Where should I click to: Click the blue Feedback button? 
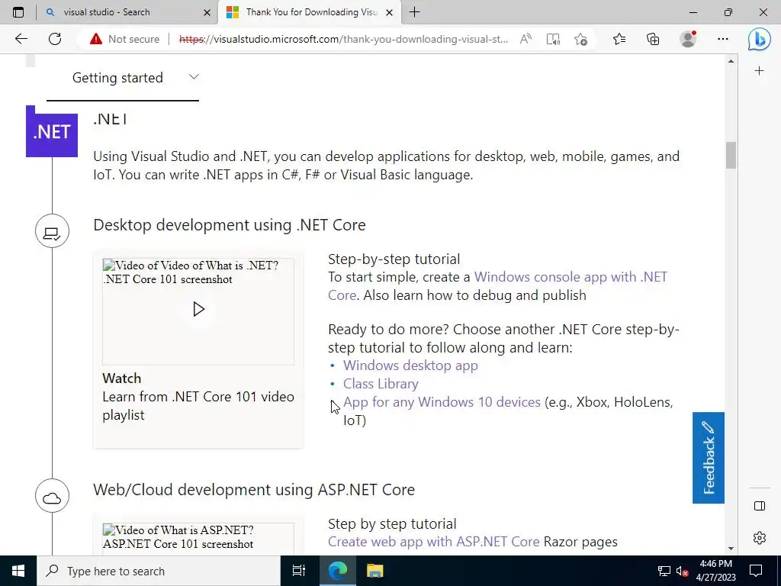point(709,458)
